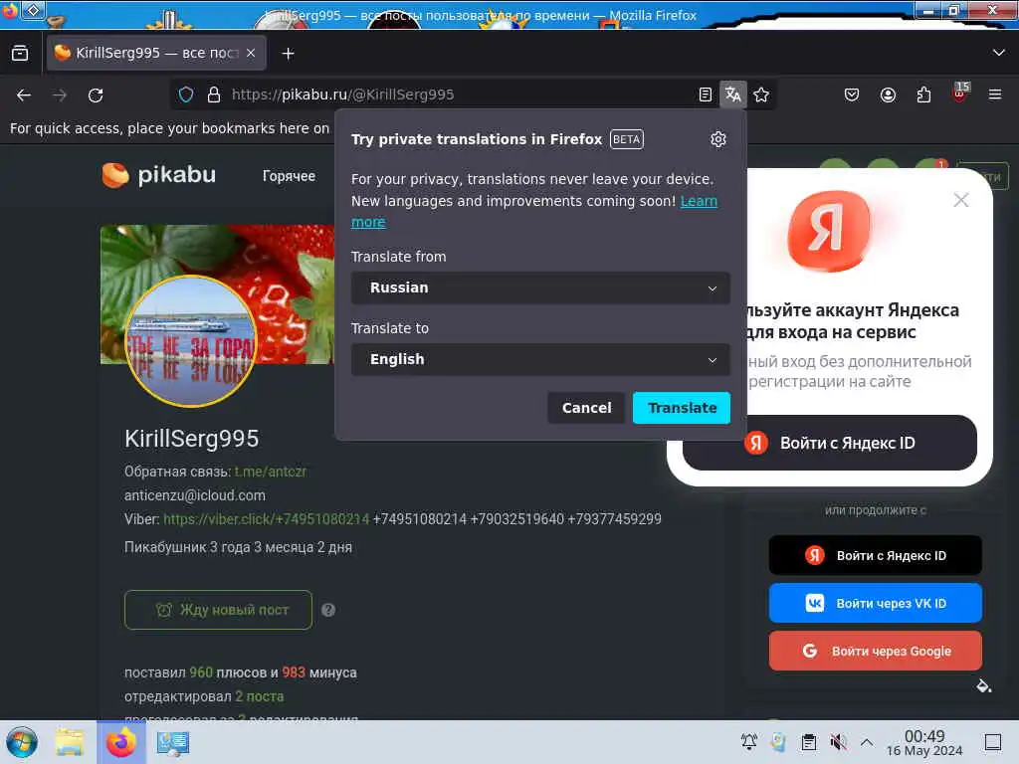Open the Windows Start button
The height and width of the screenshot is (764, 1019).
[22, 742]
